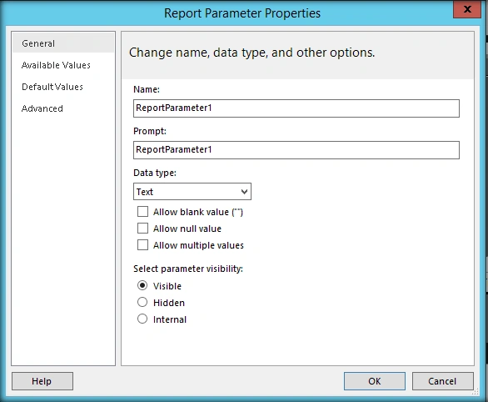The height and width of the screenshot is (402, 488).
Task: Enable Allow blank value checkbox
Action: pos(143,212)
